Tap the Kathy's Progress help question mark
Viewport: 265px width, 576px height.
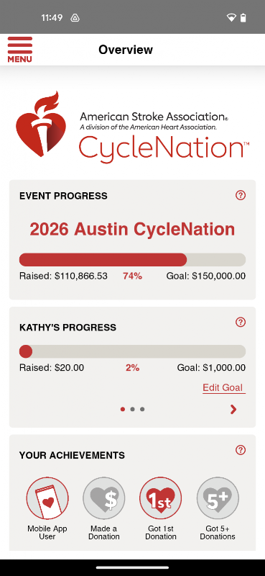coord(241,322)
